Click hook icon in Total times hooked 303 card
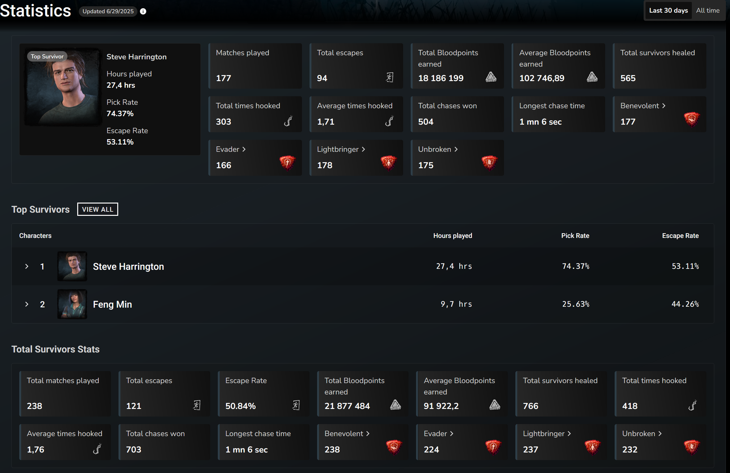This screenshot has height=473, width=730. pyautogui.click(x=288, y=121)
